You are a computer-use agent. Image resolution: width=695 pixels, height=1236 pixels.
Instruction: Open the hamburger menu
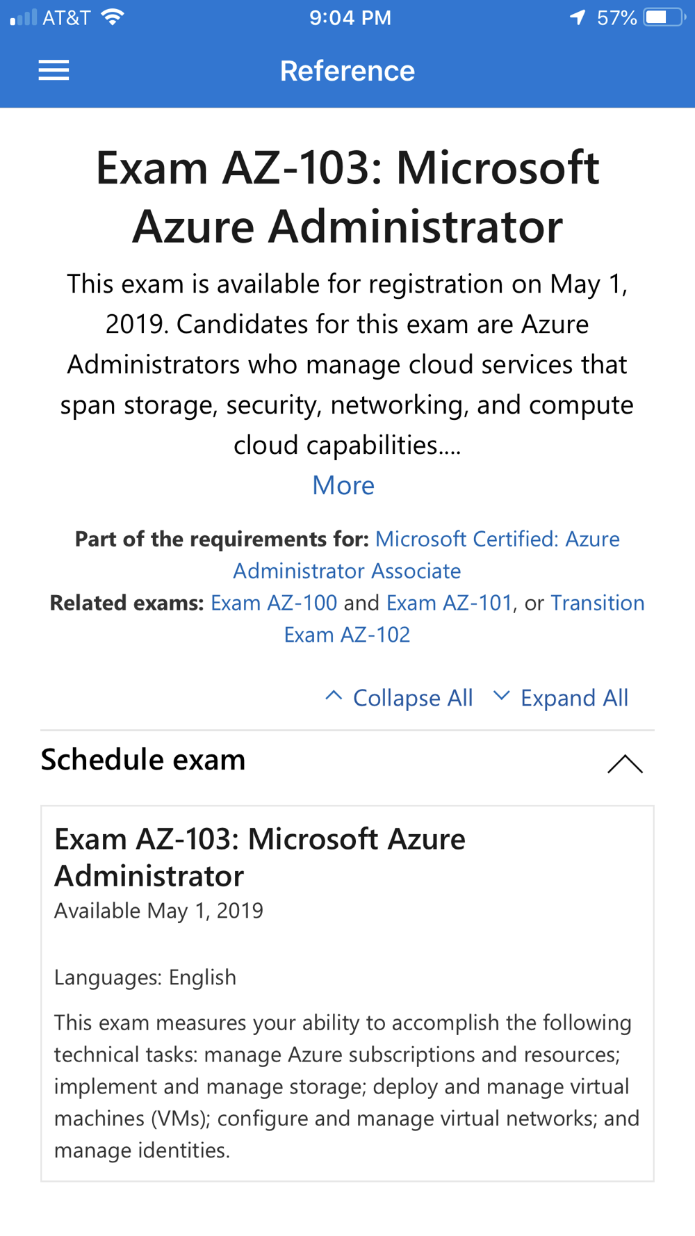pyautogui.click(x=54, y=70)
